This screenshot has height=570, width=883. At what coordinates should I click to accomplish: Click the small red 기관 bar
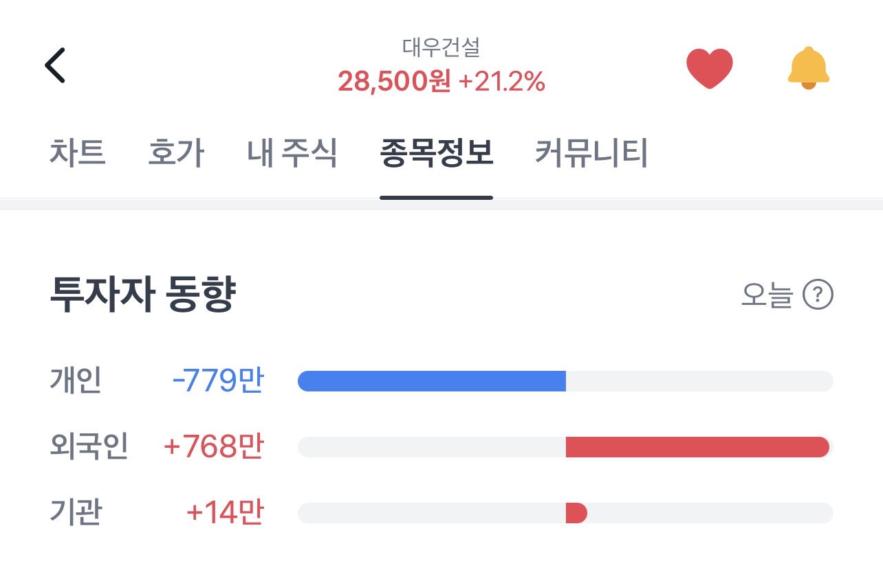point(576,513)
